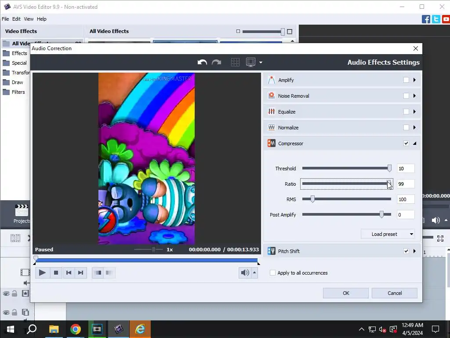Click the RMS value field
Screen dimensions: 450x338
[x=406, y=199]
